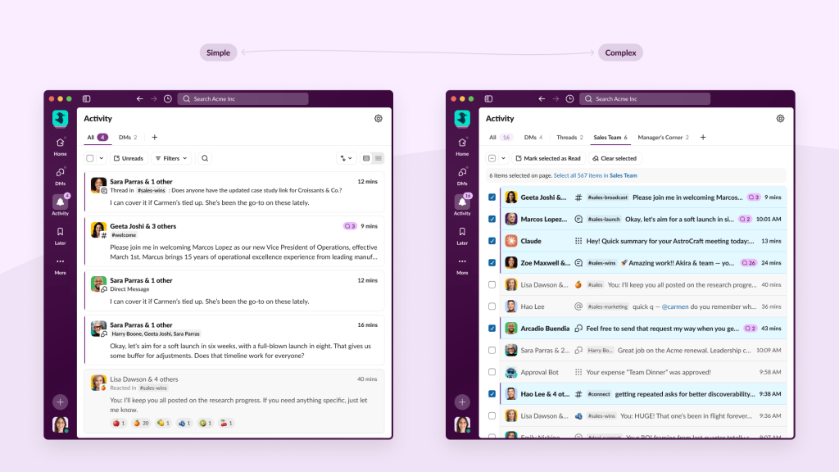Viewport: 839px width, 472px height.
Task: Expand the sort order dropdown in the left window
Action: click(346, 158)
